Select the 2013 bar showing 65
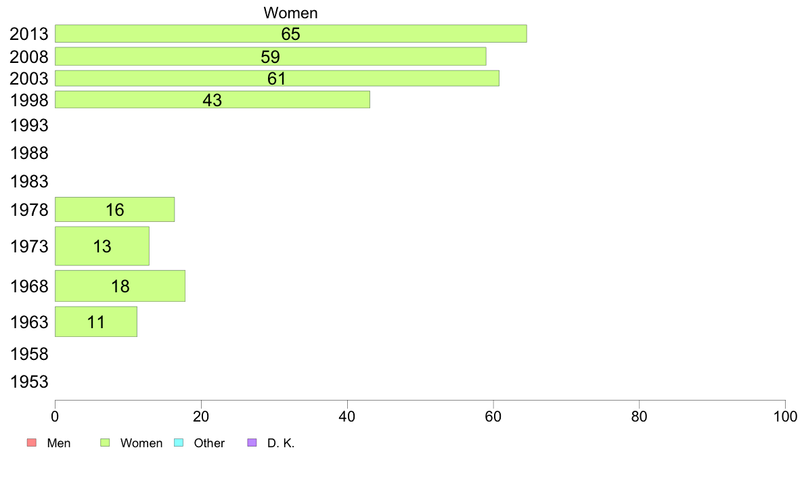The image size is (804, 498). tap(291, 34)
